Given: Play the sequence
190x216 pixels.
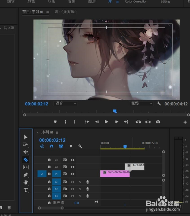Looking at the screenshot, I should tap(106, 122).
